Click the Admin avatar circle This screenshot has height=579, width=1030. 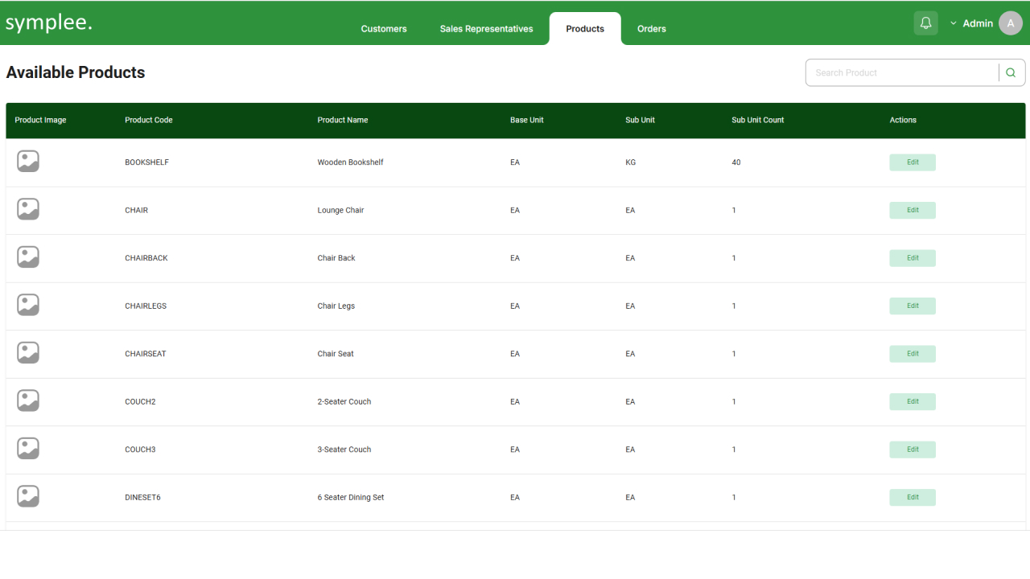[x=1010, y=23]
